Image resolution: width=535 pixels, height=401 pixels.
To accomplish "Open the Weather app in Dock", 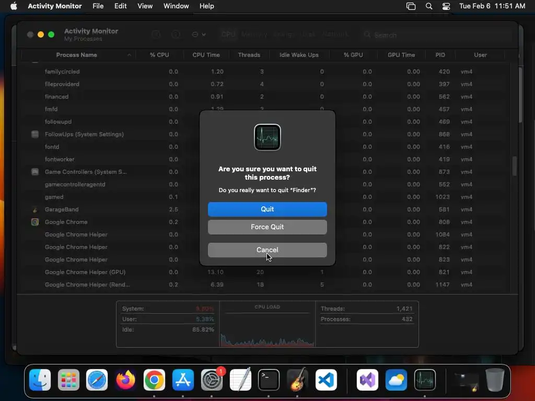I will coord(396,380).
